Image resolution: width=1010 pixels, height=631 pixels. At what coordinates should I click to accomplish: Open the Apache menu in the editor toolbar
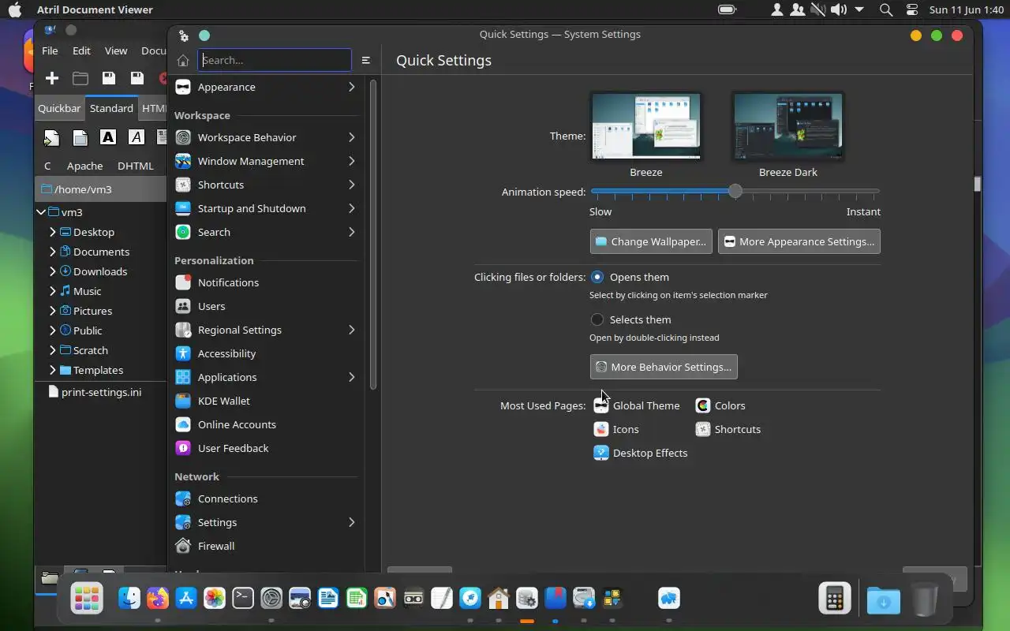pyautogui.click(x=84, y=166)
